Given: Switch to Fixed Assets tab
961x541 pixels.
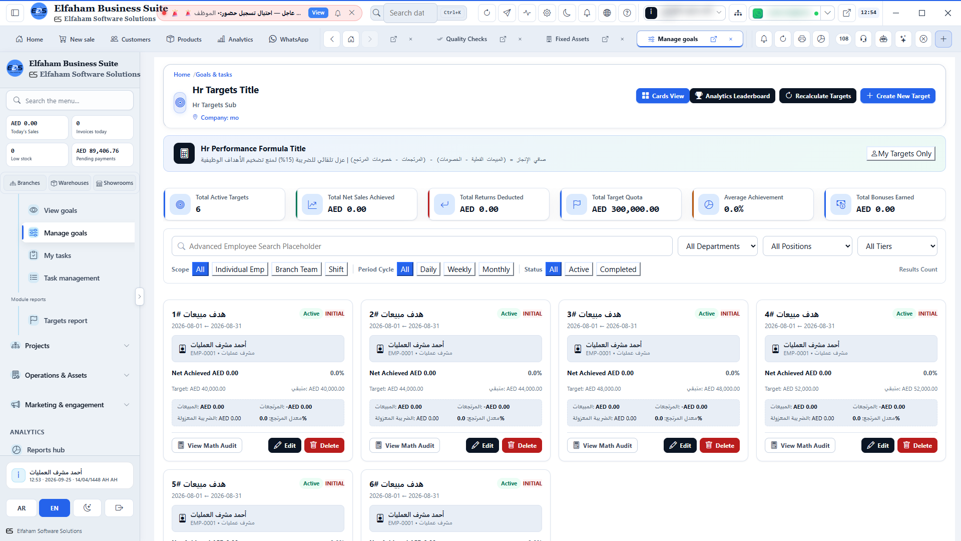Looking at the screenshot, I should (572, 39).
